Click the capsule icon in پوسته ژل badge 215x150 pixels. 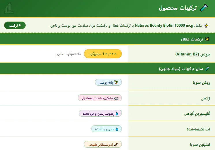click(x=116, y=98)
